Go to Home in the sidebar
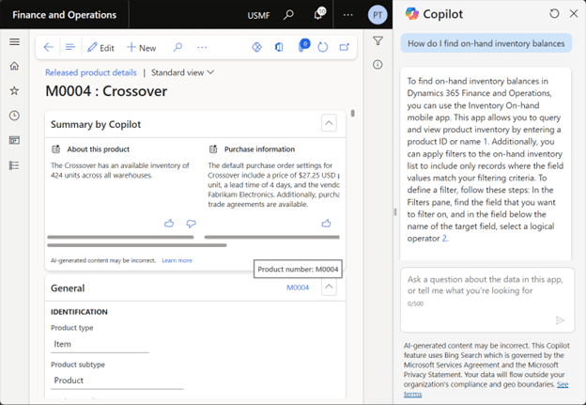 (x=14, y=66)
